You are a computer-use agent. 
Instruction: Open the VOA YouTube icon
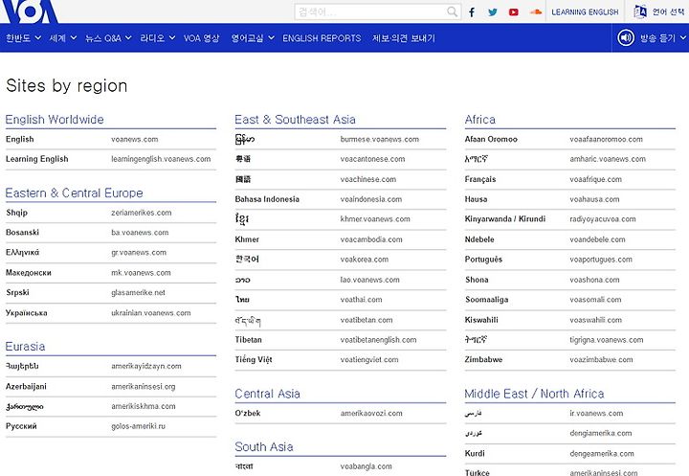(x=513, y=11)
